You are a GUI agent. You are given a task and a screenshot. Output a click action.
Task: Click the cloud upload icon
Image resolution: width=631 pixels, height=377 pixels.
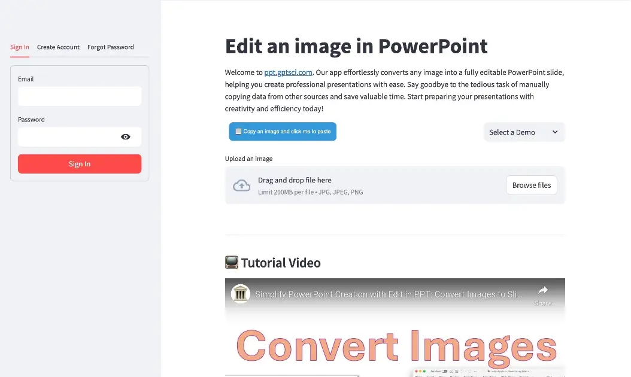point(241,186)
